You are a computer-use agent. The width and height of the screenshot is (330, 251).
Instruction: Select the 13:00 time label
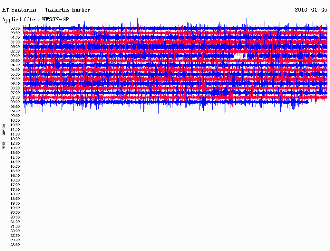15,148
